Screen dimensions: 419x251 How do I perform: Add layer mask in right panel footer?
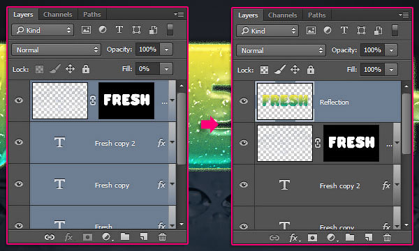(312, 238)
